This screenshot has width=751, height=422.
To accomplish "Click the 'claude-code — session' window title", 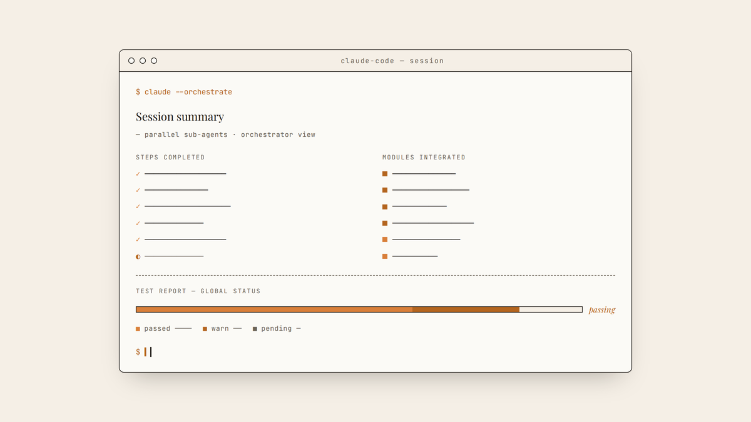I will [x=392, y=61].
